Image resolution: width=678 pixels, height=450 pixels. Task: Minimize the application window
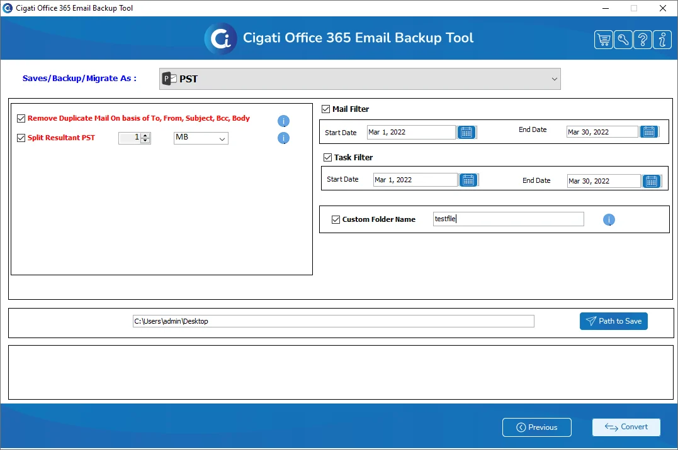pos(606,8)
